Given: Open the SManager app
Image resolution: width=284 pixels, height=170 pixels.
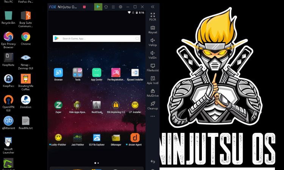Looking at the screenshot, I should pyautogui.click(x=116, y=138).
